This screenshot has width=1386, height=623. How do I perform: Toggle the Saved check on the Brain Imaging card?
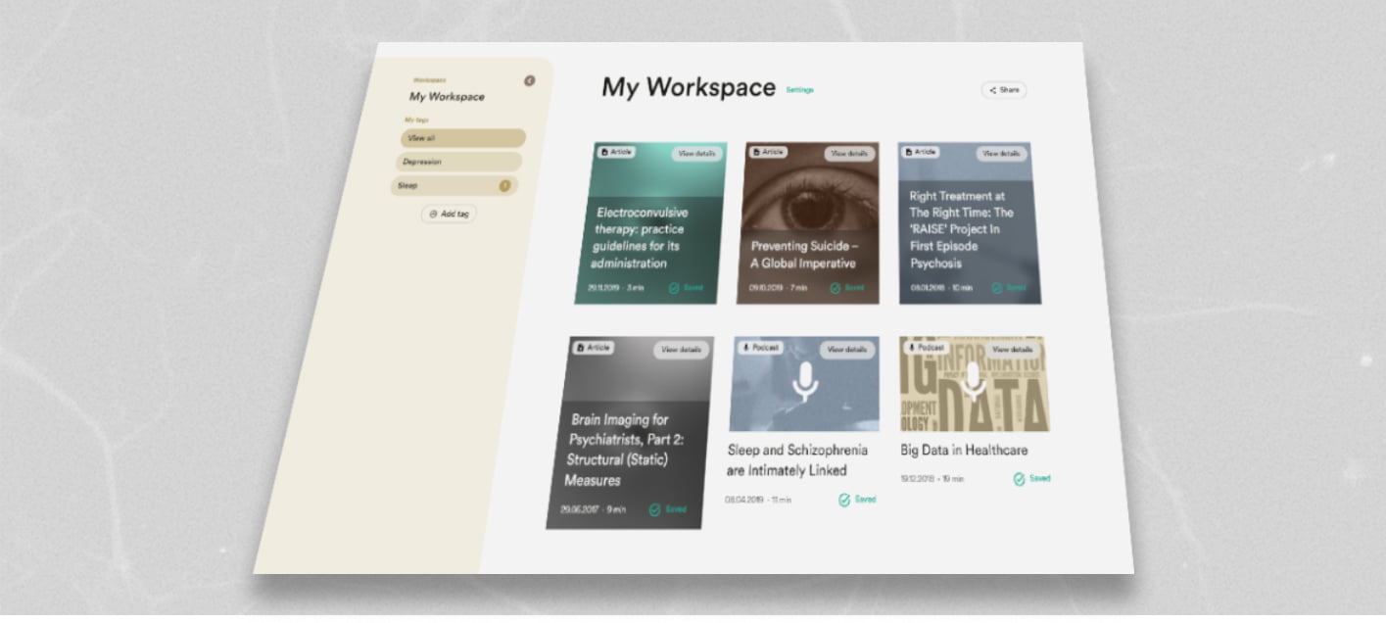[668, 510]
